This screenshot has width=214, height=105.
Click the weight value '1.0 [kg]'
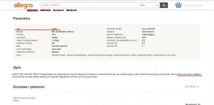(x=55, y=40)
